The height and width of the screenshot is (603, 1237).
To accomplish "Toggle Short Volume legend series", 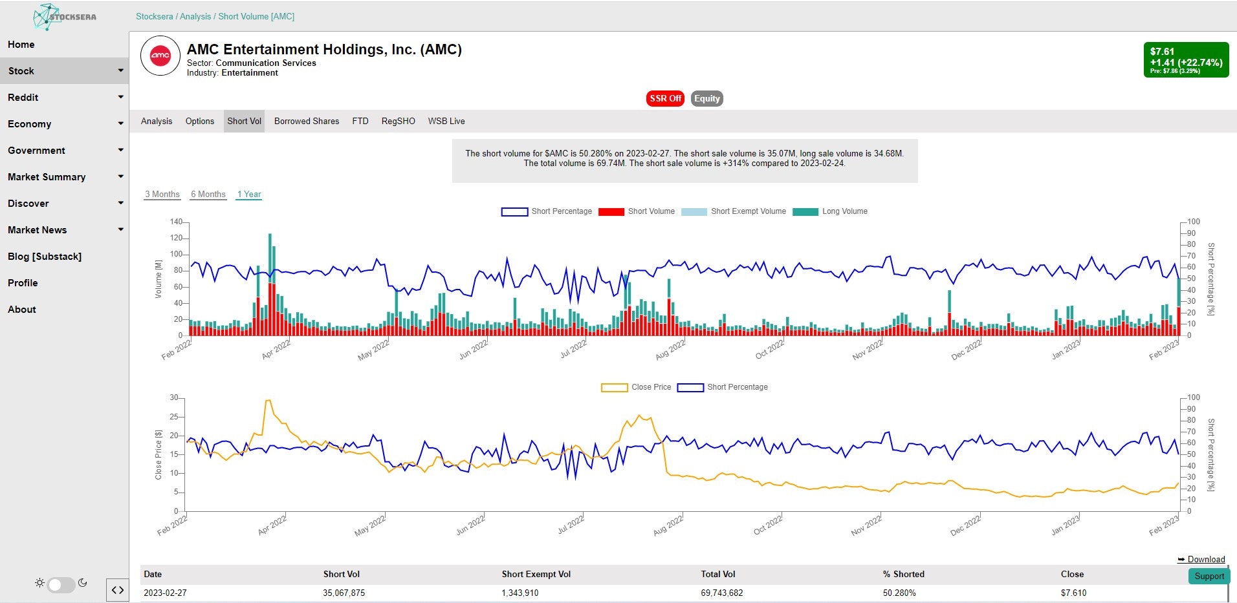I will pos(637,211).
